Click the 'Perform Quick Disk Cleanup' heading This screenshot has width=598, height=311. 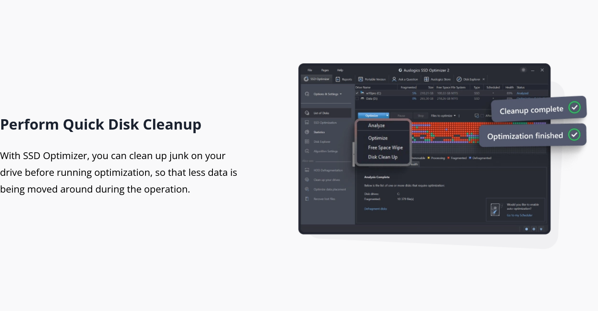point(100,124)
